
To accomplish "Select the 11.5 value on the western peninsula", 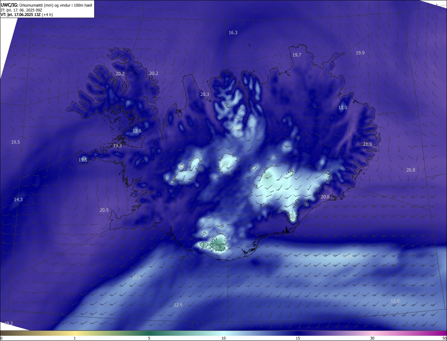I will click(83, 160).
